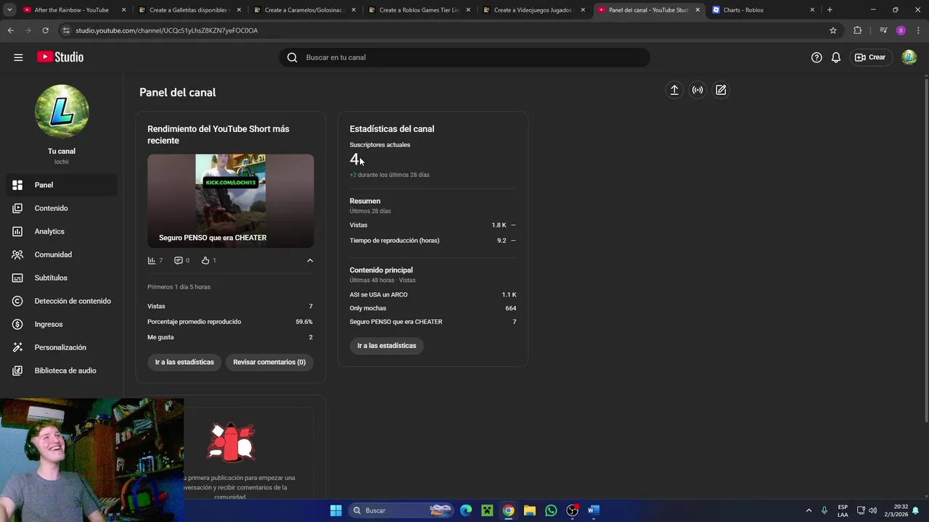The image size is (929, 522).
Task: Open Ingresos in the sidebar
Action: point(62,324)
